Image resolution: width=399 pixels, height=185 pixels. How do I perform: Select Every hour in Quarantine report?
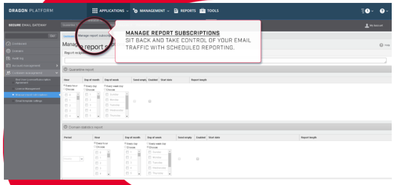click(x=65, y=86)
